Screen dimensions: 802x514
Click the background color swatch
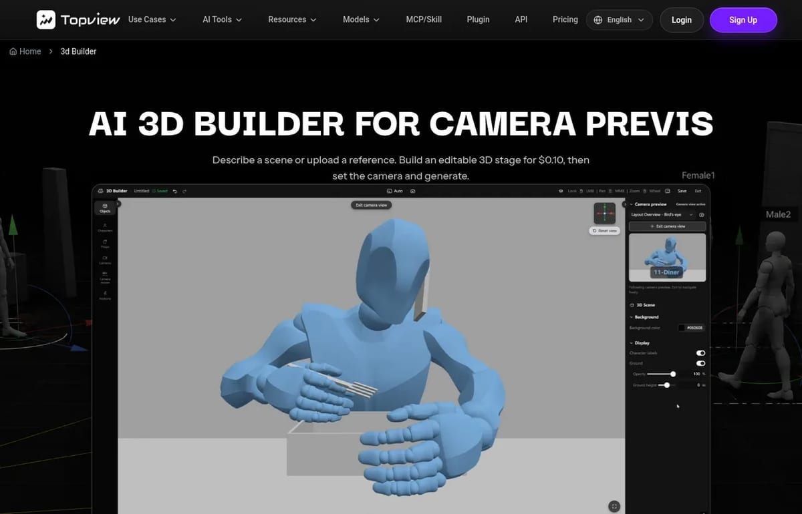682,328
